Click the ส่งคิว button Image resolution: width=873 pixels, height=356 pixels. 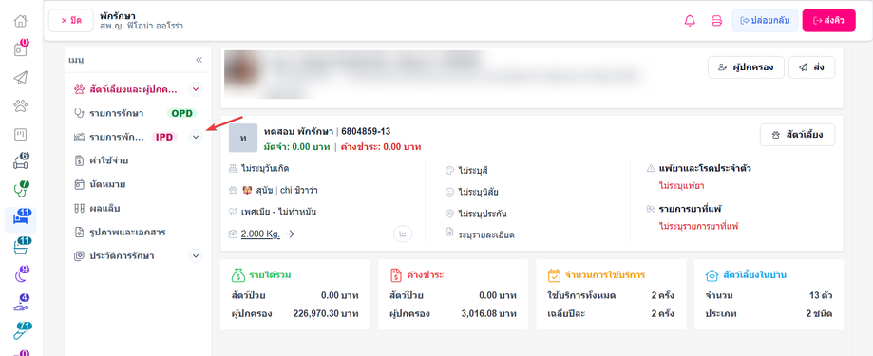828,21
